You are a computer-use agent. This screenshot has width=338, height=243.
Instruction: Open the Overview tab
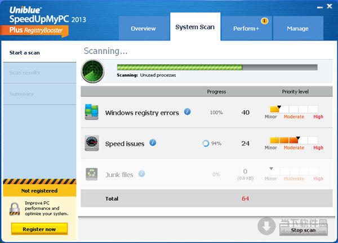click(144, 28)
